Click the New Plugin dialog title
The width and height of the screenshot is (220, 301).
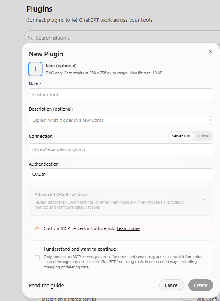(46, 54)
